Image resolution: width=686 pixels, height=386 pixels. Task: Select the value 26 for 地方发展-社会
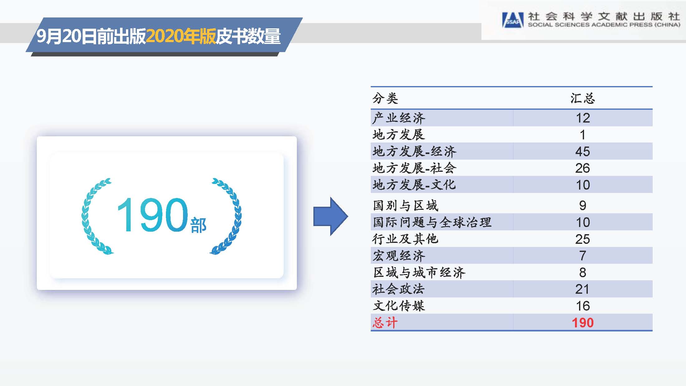pyautogui.click(x=582, y=168)
